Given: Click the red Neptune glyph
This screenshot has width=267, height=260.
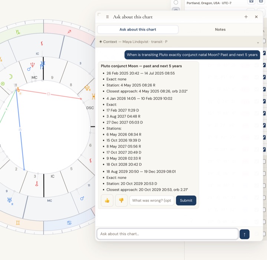Looking at the screenshot, I should click(32, 65).
